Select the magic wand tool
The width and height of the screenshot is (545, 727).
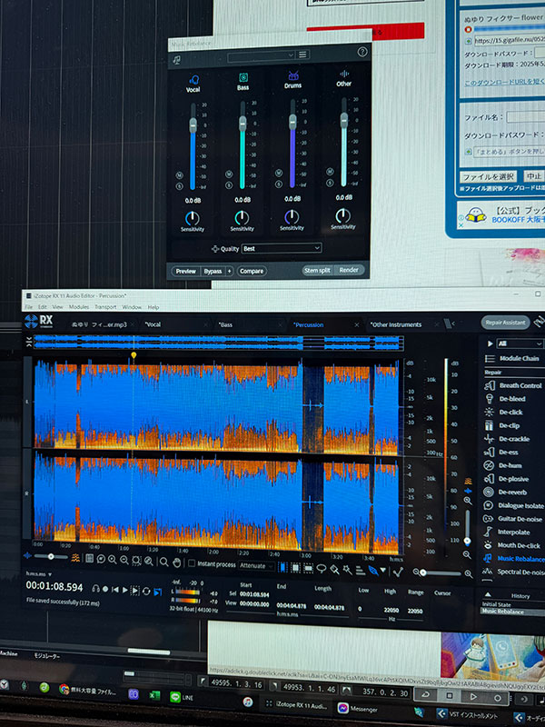pos(347,570)
